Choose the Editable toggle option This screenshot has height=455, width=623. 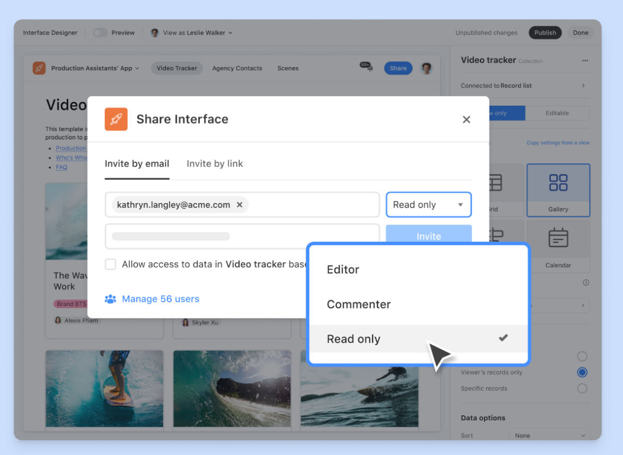pos(557,113)
